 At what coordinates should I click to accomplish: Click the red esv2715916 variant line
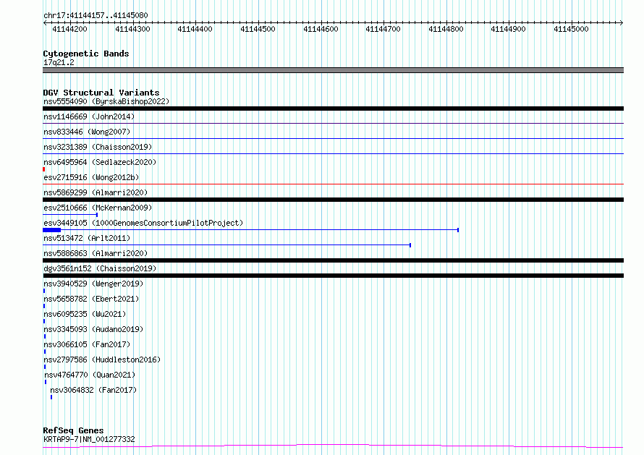(x=333, y=184)
